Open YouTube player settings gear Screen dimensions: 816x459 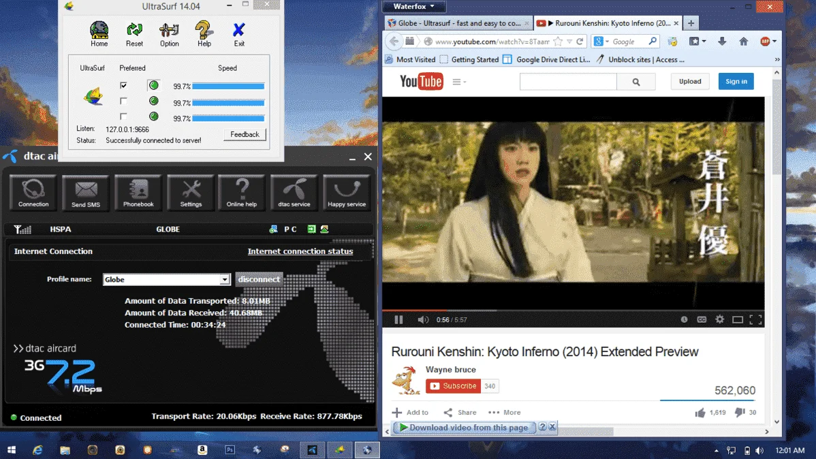pyautogui.click(x=720, y=319)
